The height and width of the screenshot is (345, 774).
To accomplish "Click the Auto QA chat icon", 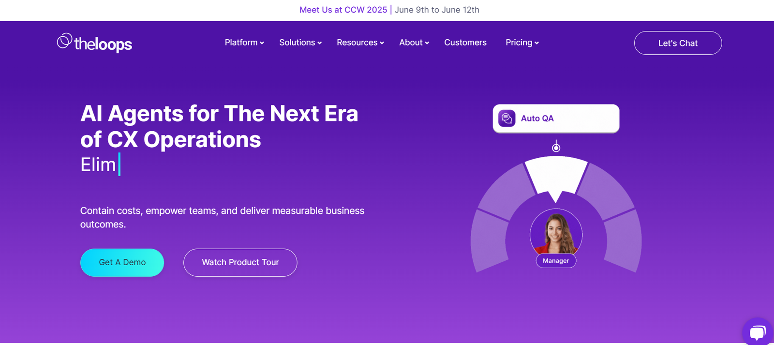I will (x=506, y=119).
